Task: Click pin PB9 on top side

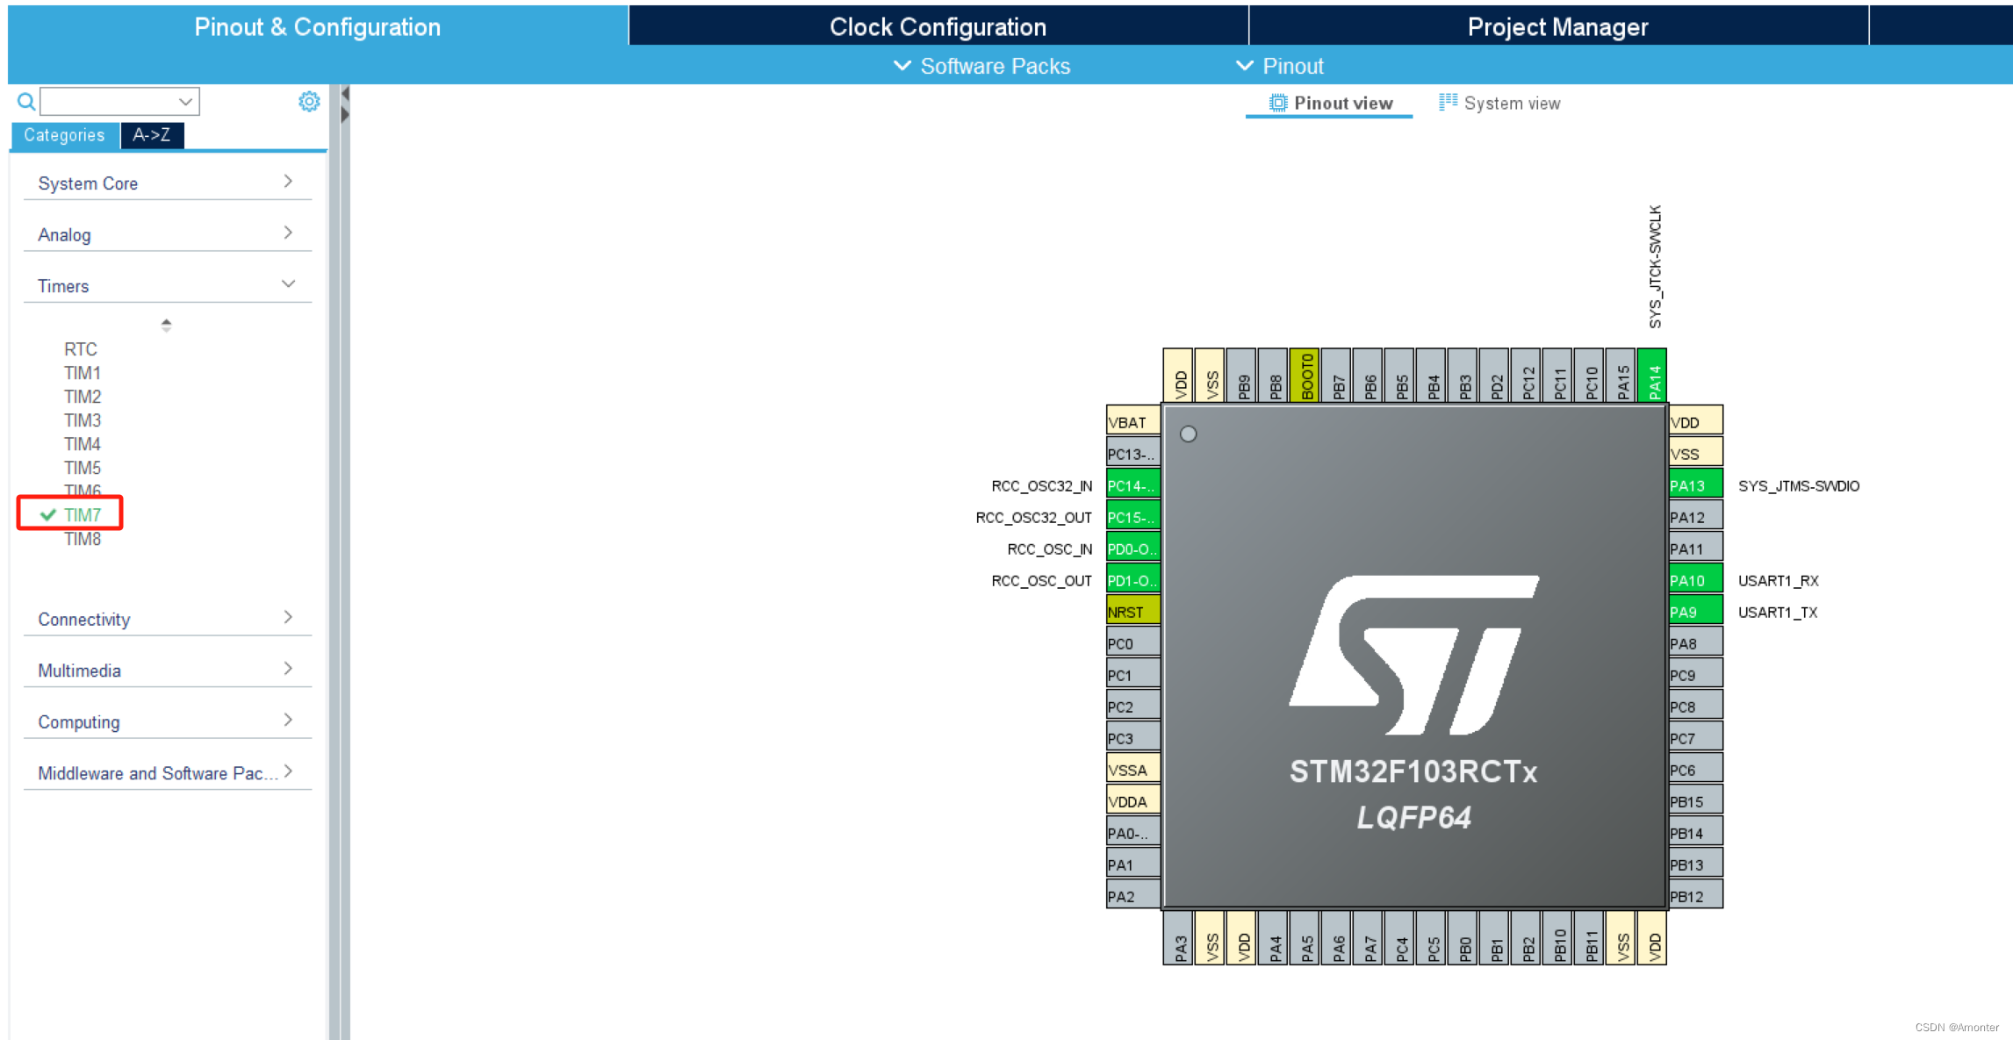Action: 1241,375
